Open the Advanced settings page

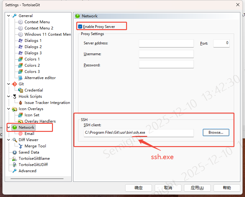coord(27,171)
